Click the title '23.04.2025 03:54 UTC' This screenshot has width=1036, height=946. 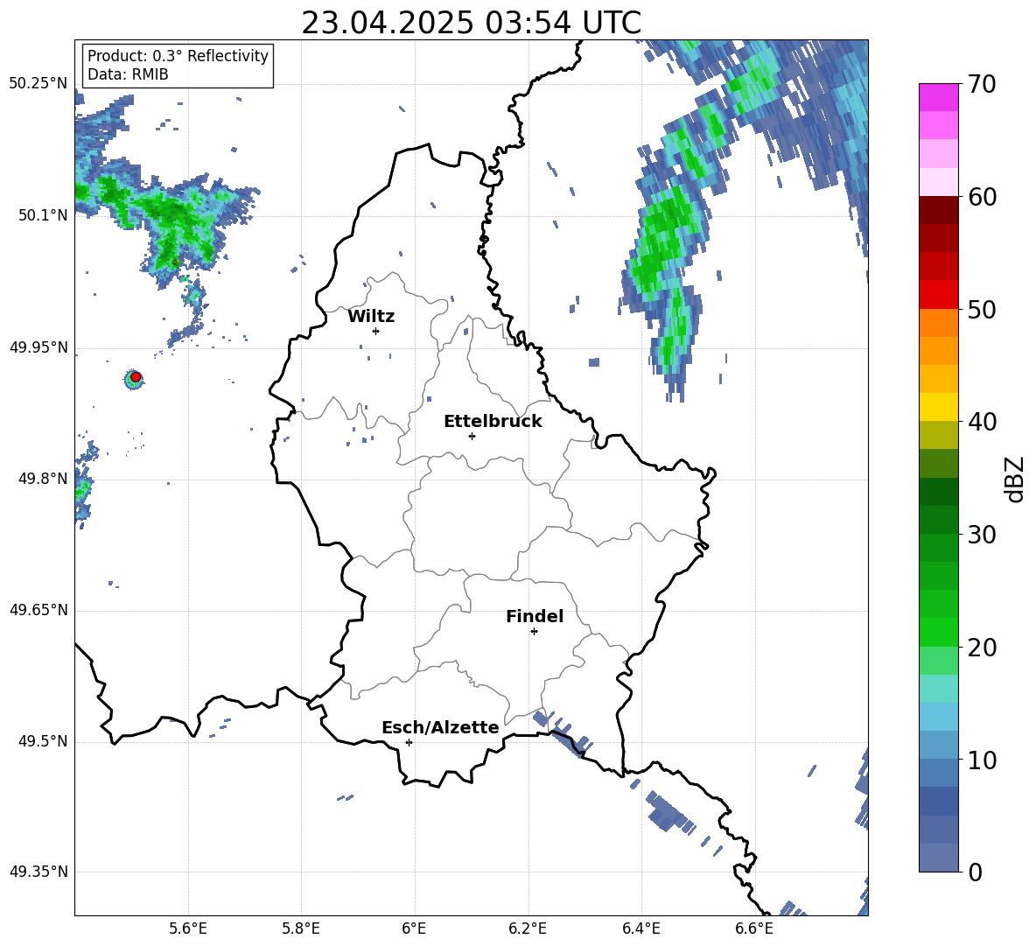(x=471, y=23)
